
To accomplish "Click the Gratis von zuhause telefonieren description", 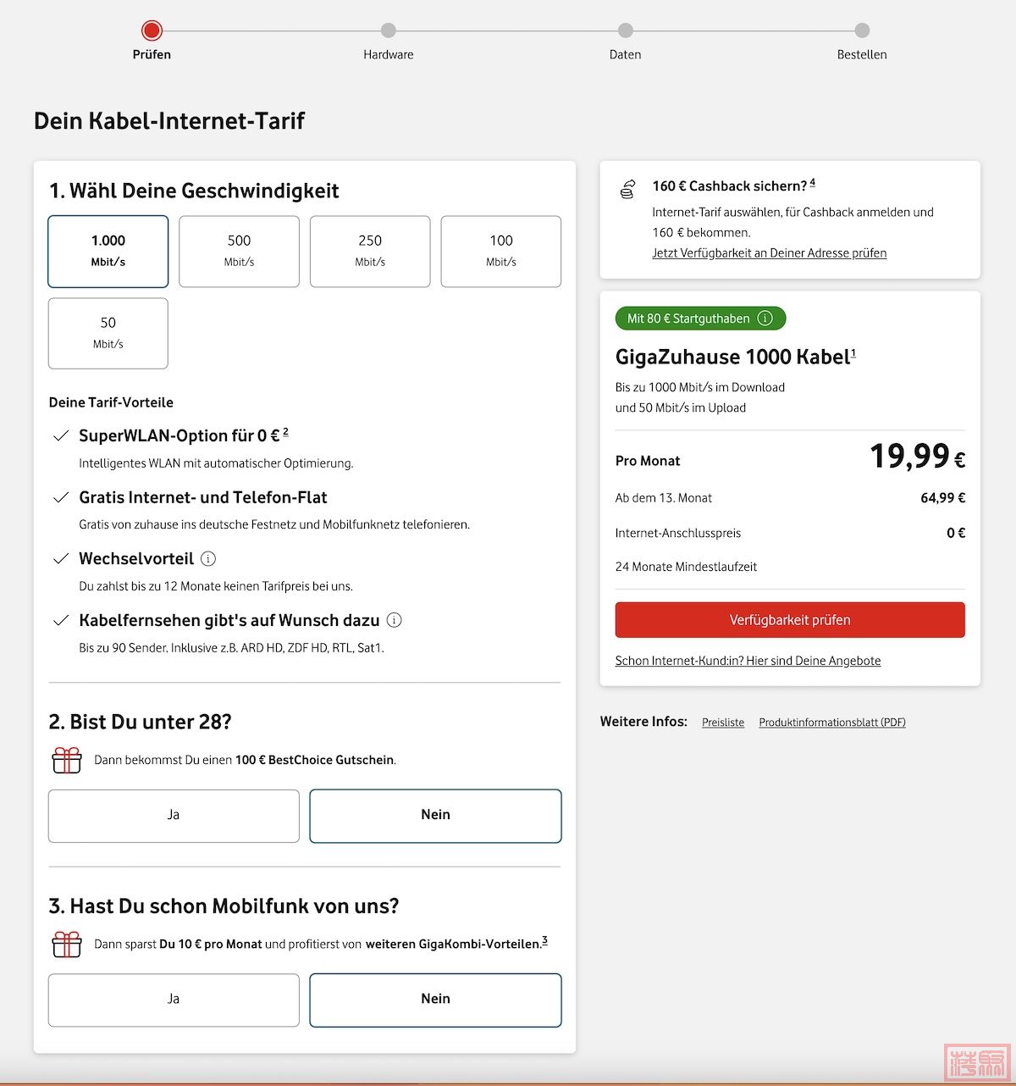I will click(274, 524).
